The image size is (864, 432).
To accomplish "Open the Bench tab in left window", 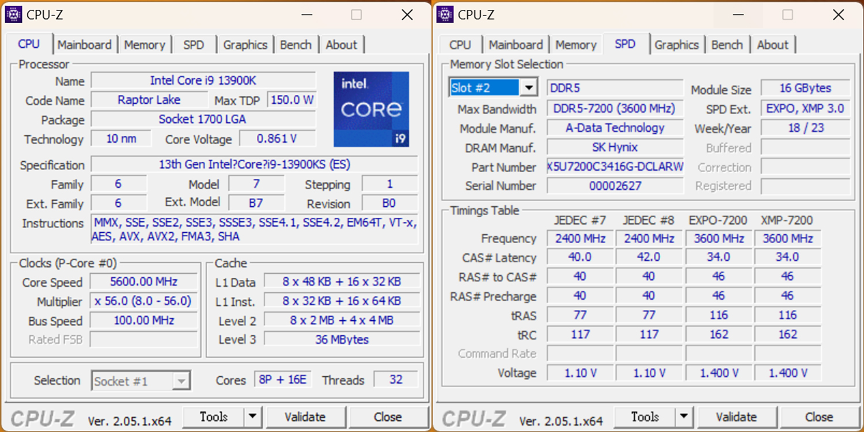I will (295, 44).
